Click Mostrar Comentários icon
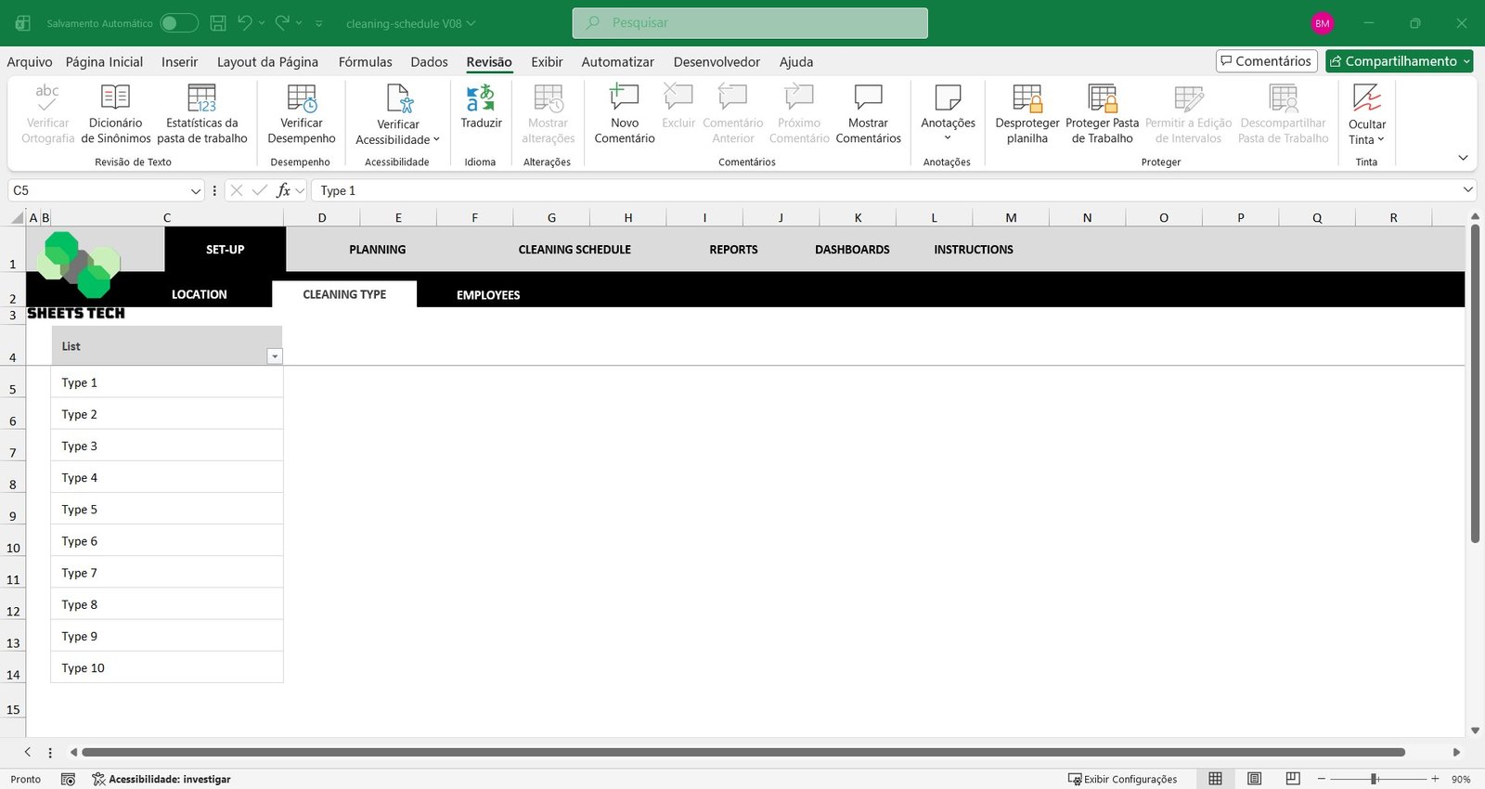The image size is (1485, 789). pos(868,99)
